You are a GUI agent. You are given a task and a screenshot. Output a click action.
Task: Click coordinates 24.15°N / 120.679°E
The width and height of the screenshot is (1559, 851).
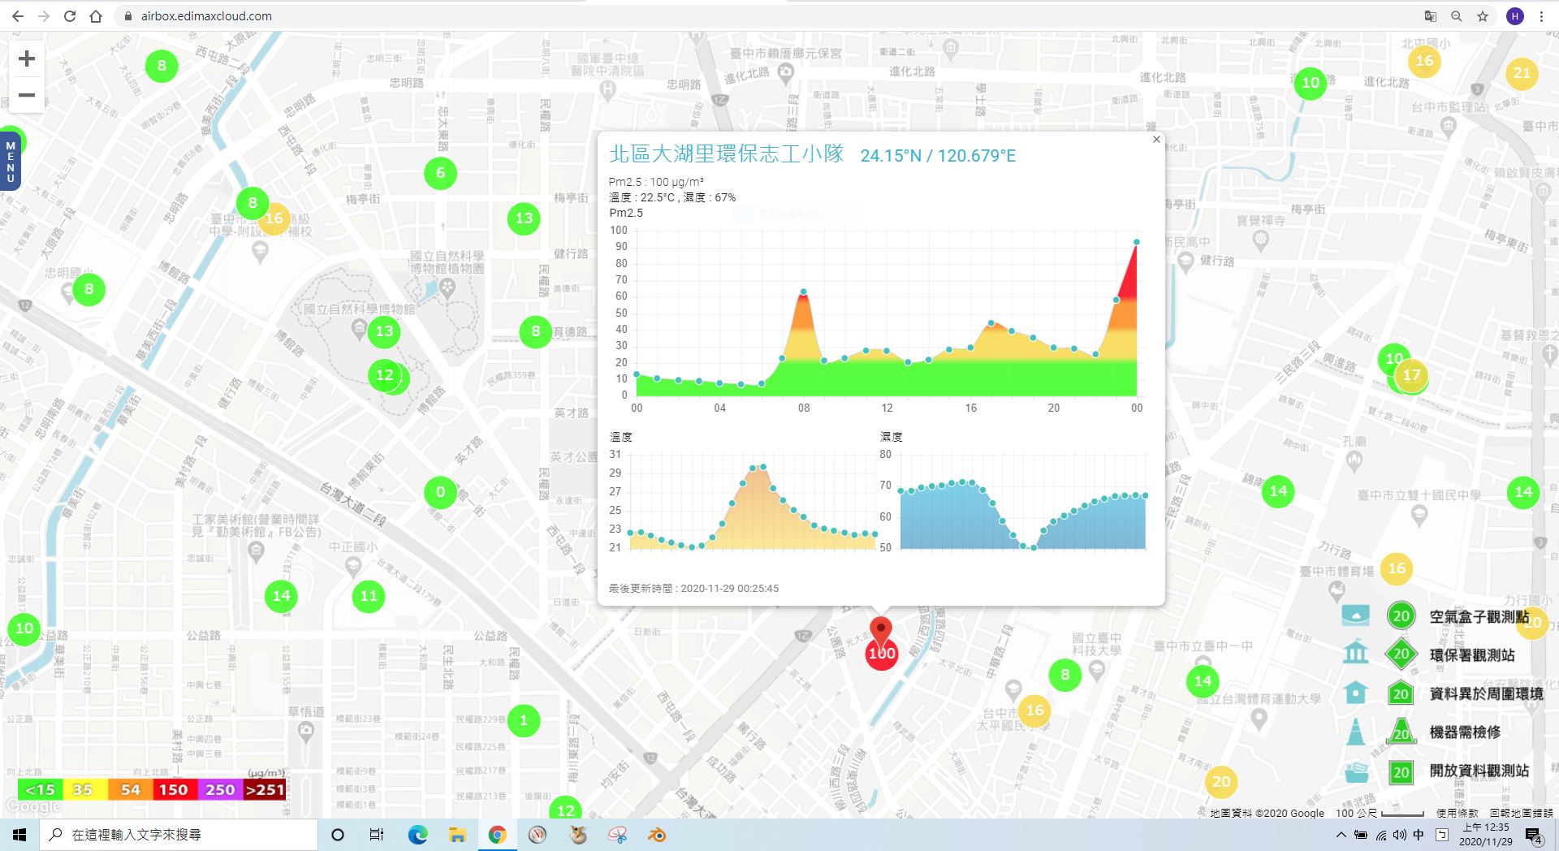click(938, 156)
